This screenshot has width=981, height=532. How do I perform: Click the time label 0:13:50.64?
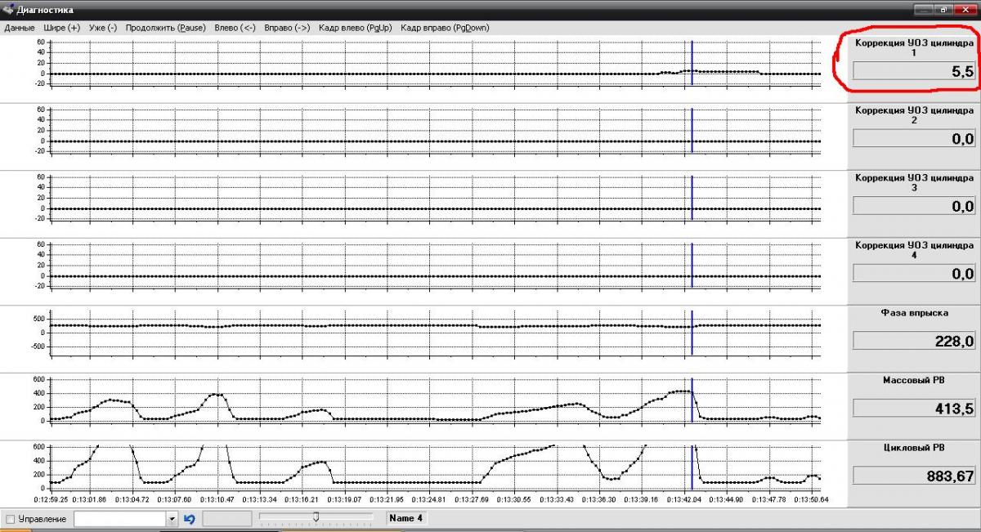point(811,498)
